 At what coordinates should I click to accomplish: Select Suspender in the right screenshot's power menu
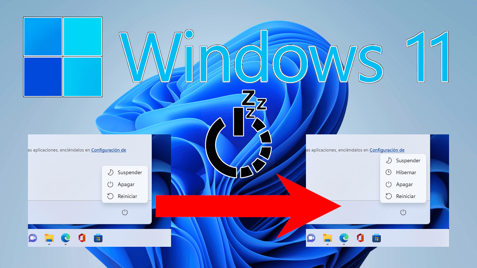403,160
